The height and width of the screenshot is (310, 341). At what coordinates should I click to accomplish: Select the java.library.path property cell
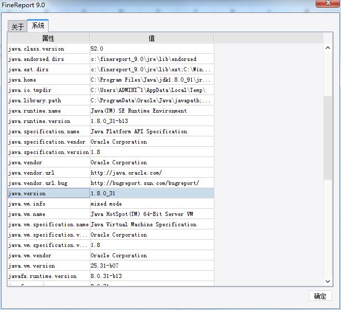(x=49, y=100)
